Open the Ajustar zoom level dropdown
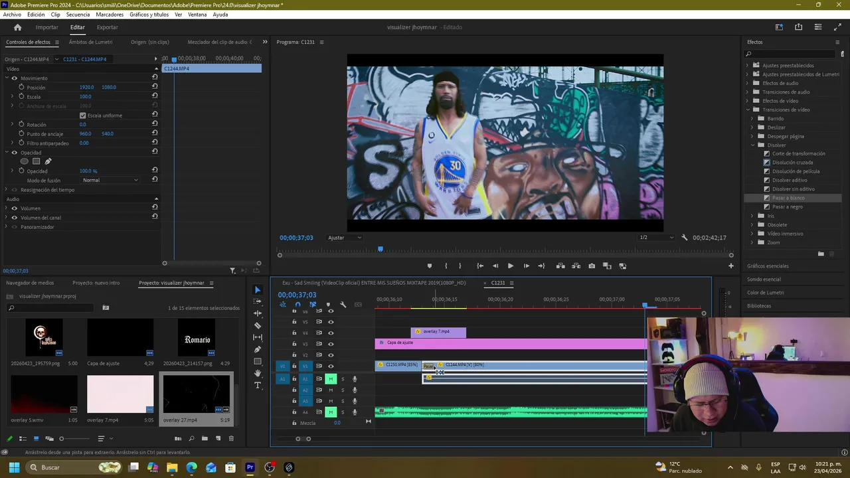Image resolution: width=850 pixels, height=478 pixels. 345,238
